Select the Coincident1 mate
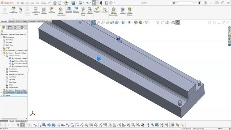231x130 pixels. pos(18,64)
